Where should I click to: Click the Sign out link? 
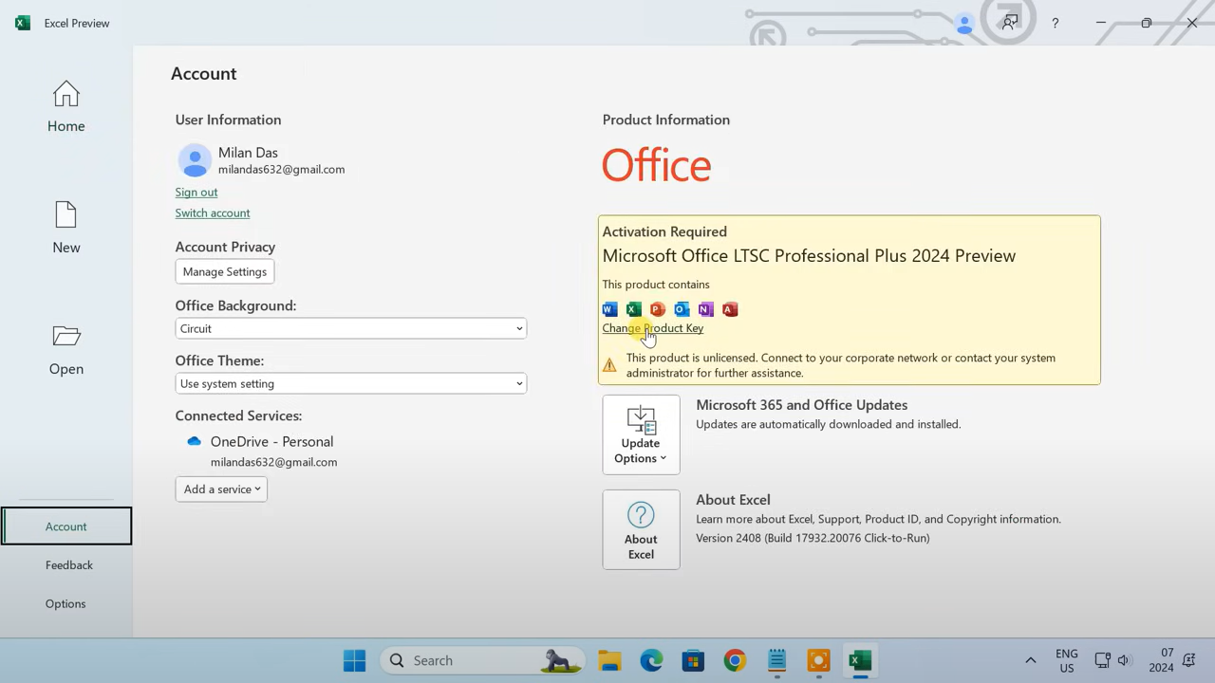click(196, 192)
